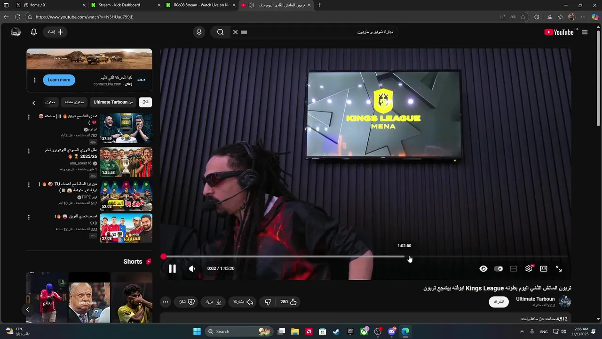Viewport: 602px width, 339px height.
Task: Mute the video using the speaker icon
Action: (192, 269)
